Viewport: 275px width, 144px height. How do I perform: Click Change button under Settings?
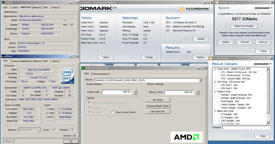[150, 57]
